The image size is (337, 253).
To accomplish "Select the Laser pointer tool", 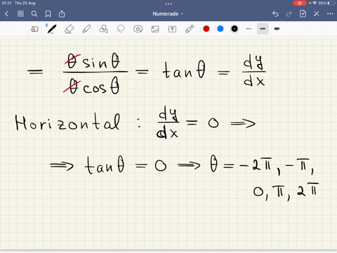I will click(x=190, y=29).
